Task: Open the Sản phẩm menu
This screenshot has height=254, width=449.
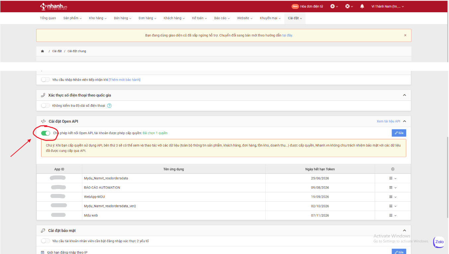Action: pyautogui.click(x=72, y=18)
